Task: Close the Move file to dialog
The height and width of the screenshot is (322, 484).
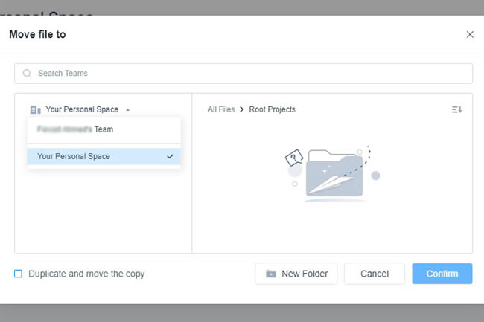Action: point(470,34)
